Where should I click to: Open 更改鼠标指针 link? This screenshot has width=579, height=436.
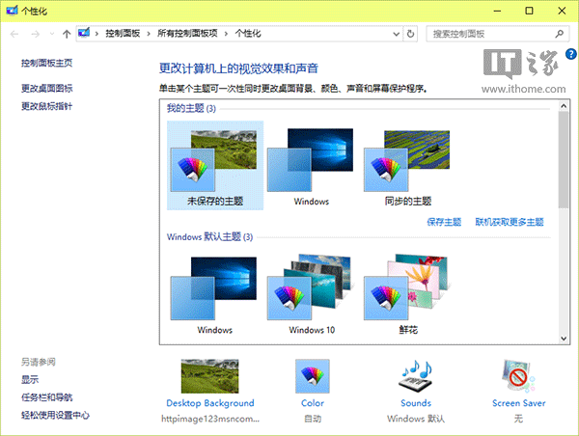(x=46, y=106)
